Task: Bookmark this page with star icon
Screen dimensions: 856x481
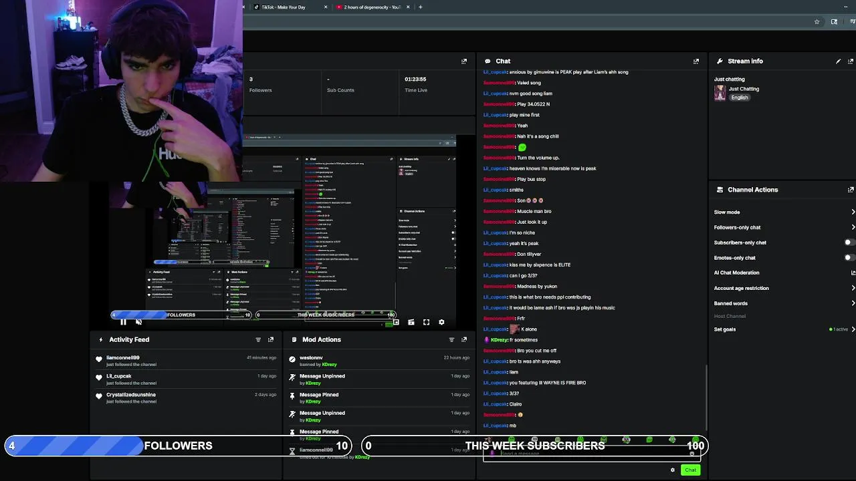Action: (817, 21)
